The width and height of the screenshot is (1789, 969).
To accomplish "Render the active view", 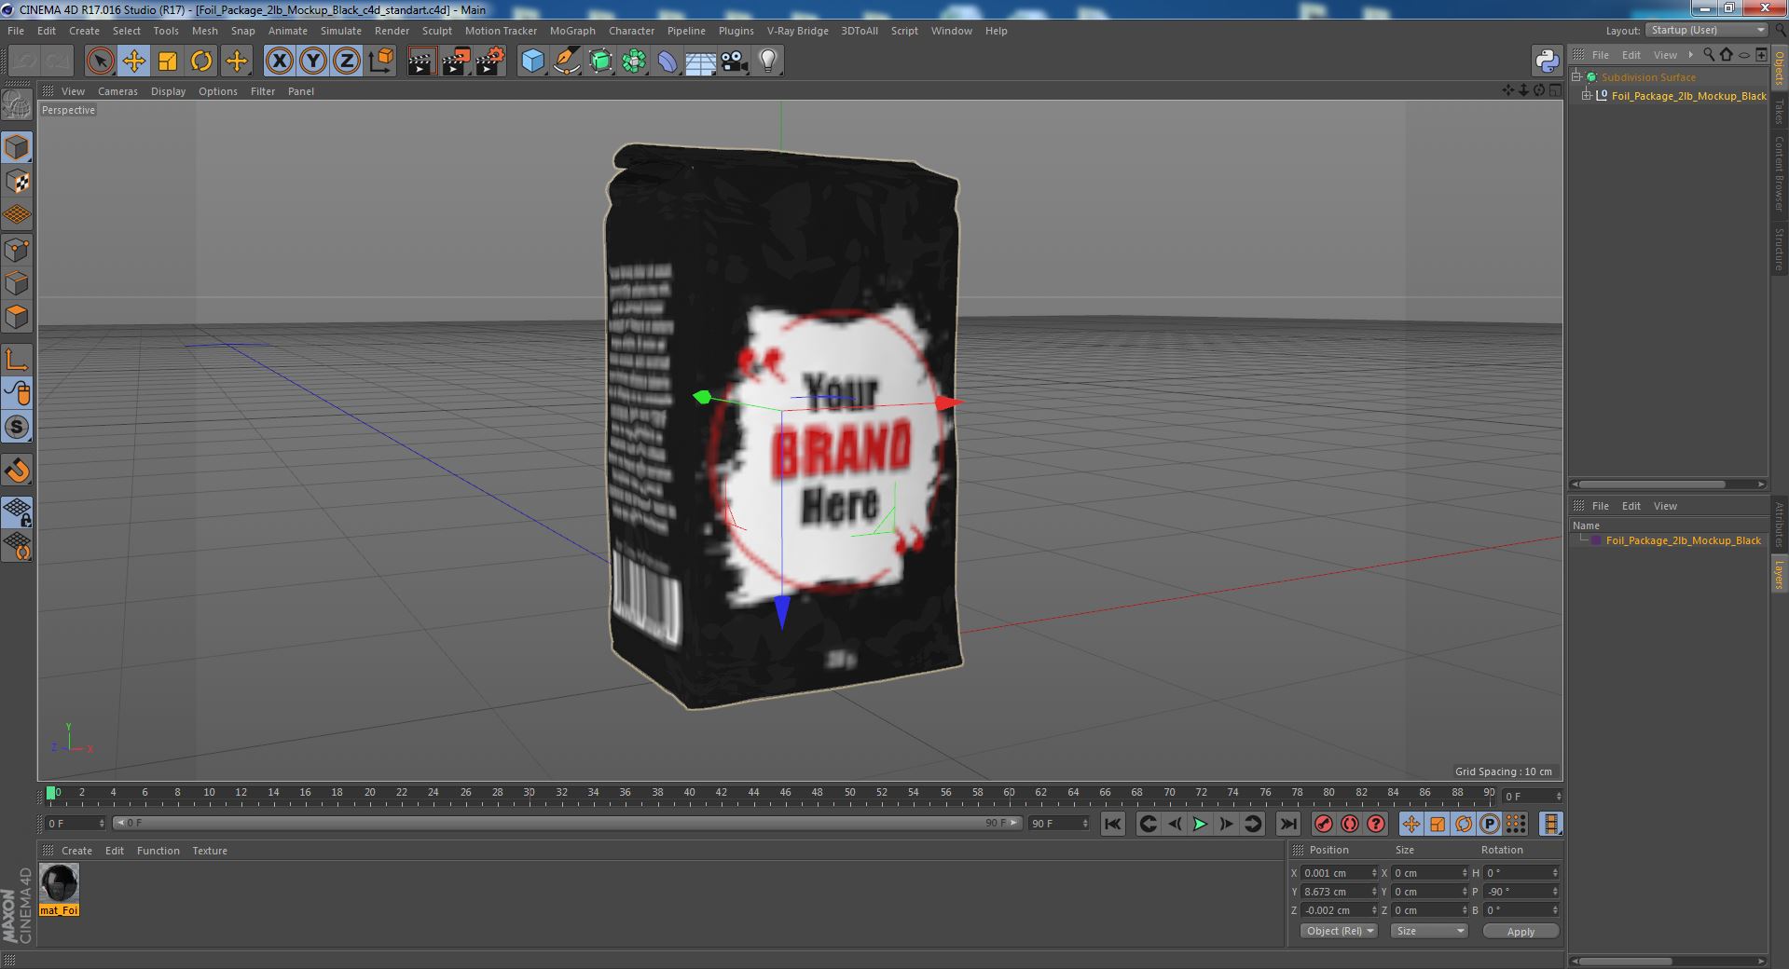I will [x=421, y=61].
